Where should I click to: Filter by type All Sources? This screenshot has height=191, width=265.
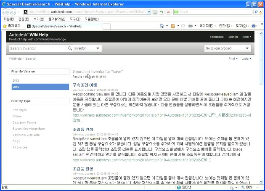coord(20,147)
